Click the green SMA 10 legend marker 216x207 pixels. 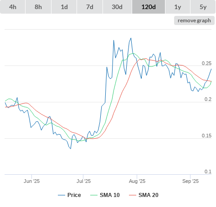[94, 195]
